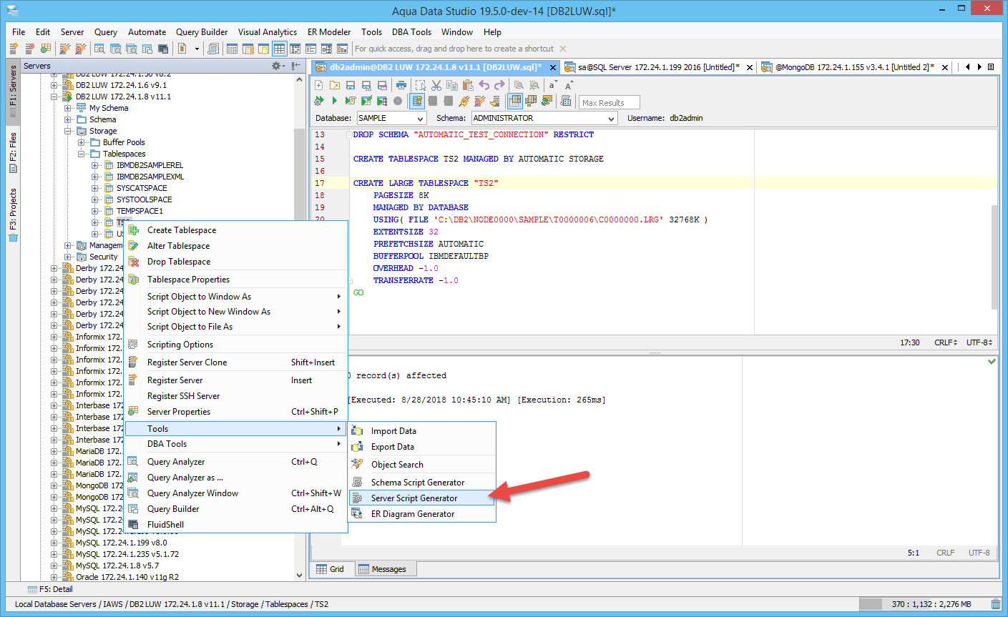1008x617 pixels.
Task: Collapse the Storage tree node
Action: 68,131
